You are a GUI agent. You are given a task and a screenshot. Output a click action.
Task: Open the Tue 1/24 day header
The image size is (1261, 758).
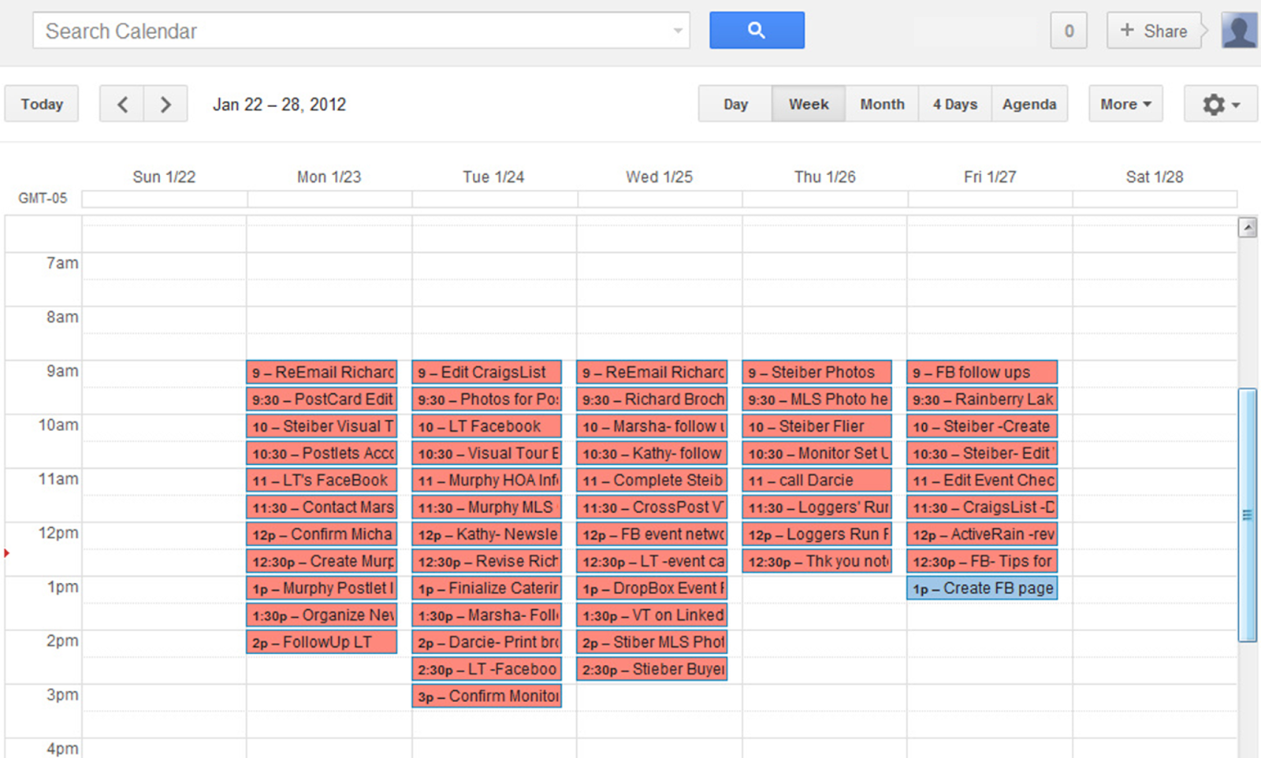pos(493,177)
